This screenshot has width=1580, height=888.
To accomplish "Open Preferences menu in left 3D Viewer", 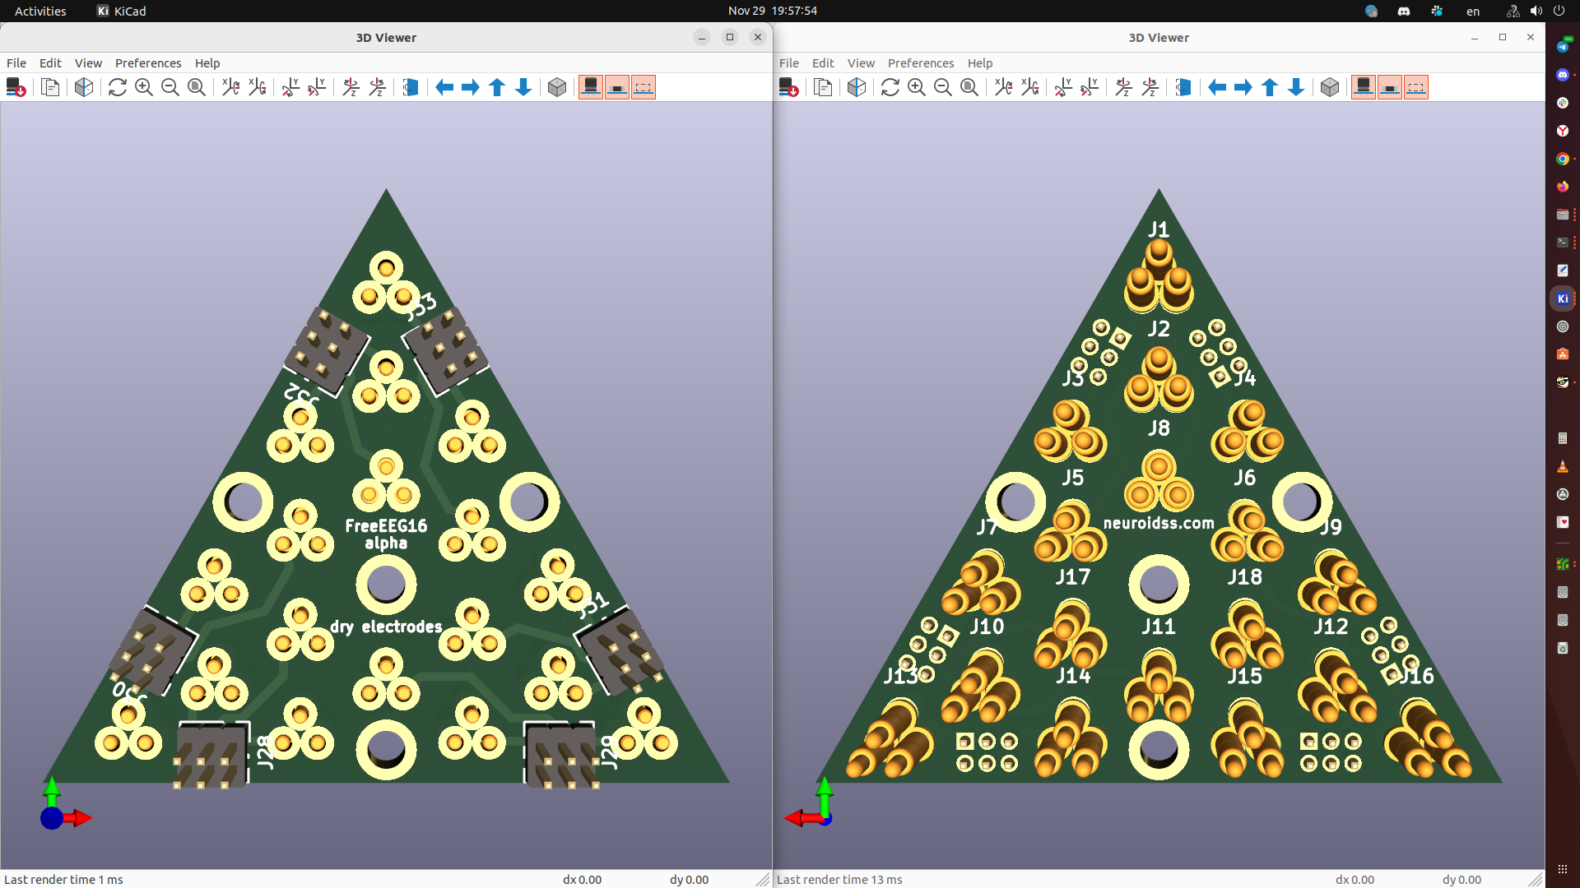I will [x=148, y=63].
